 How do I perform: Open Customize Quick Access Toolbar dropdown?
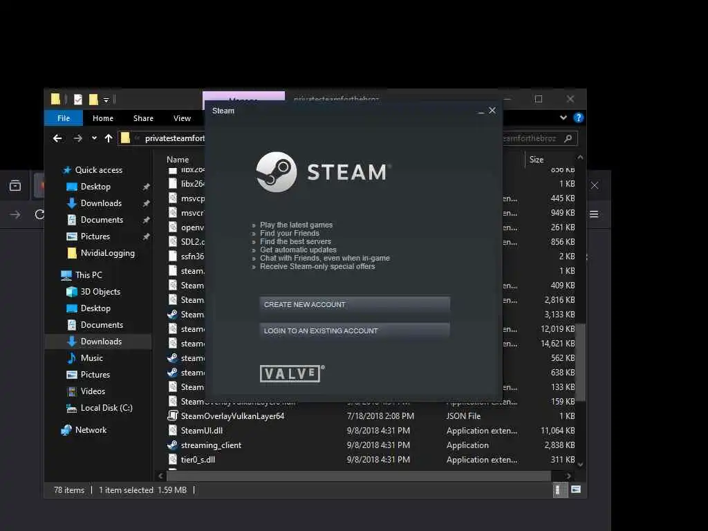pos(106,100)
